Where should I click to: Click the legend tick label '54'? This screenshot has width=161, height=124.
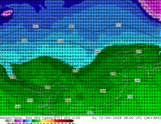click(73, 123)
